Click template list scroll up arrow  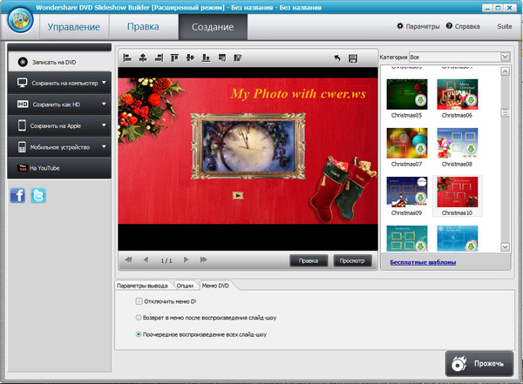pos(506,71)
